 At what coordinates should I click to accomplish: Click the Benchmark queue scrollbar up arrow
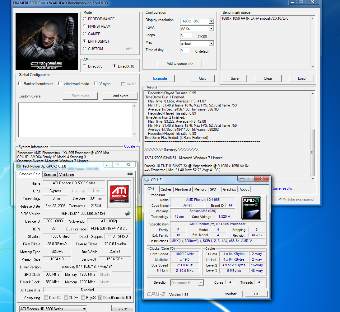312,19
